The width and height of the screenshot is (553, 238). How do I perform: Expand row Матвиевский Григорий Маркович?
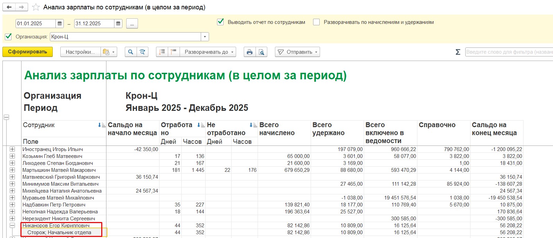click(x=12, y=177)
